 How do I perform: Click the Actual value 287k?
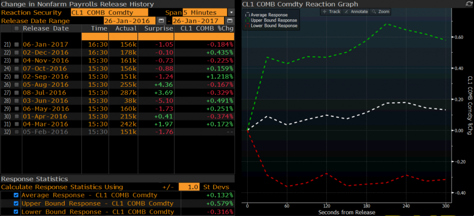129,92
